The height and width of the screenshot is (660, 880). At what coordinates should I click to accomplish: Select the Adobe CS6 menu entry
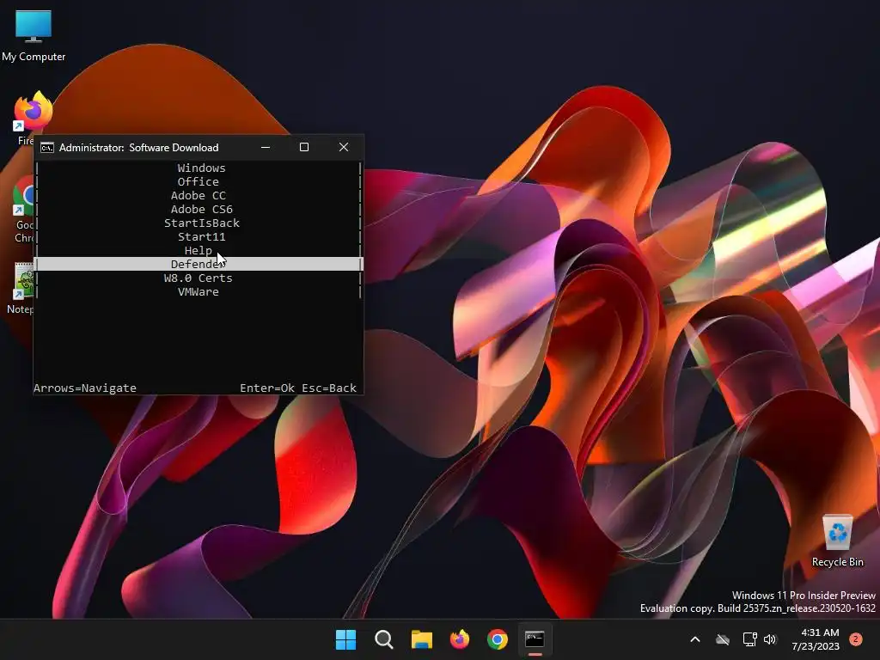click(x=199, y=210)
